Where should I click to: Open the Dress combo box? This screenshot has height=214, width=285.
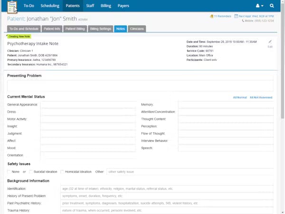88,112
